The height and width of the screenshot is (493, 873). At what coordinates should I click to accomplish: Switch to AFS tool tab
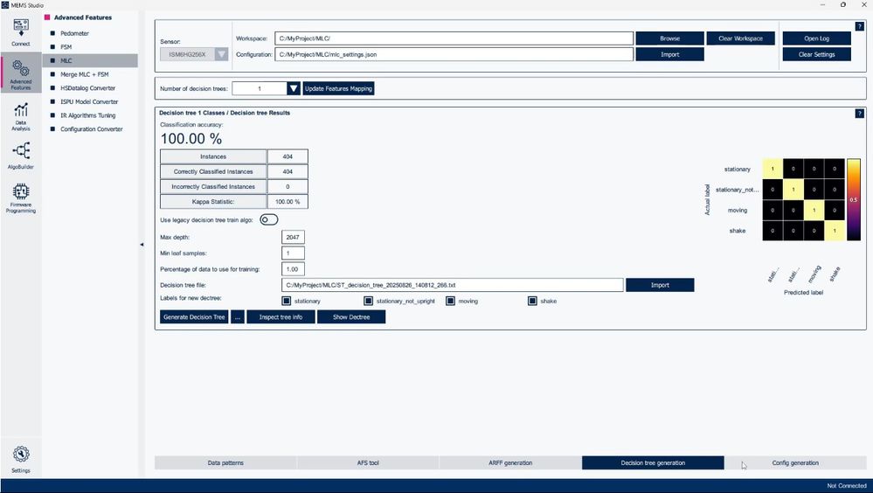(x=368, y=463)
